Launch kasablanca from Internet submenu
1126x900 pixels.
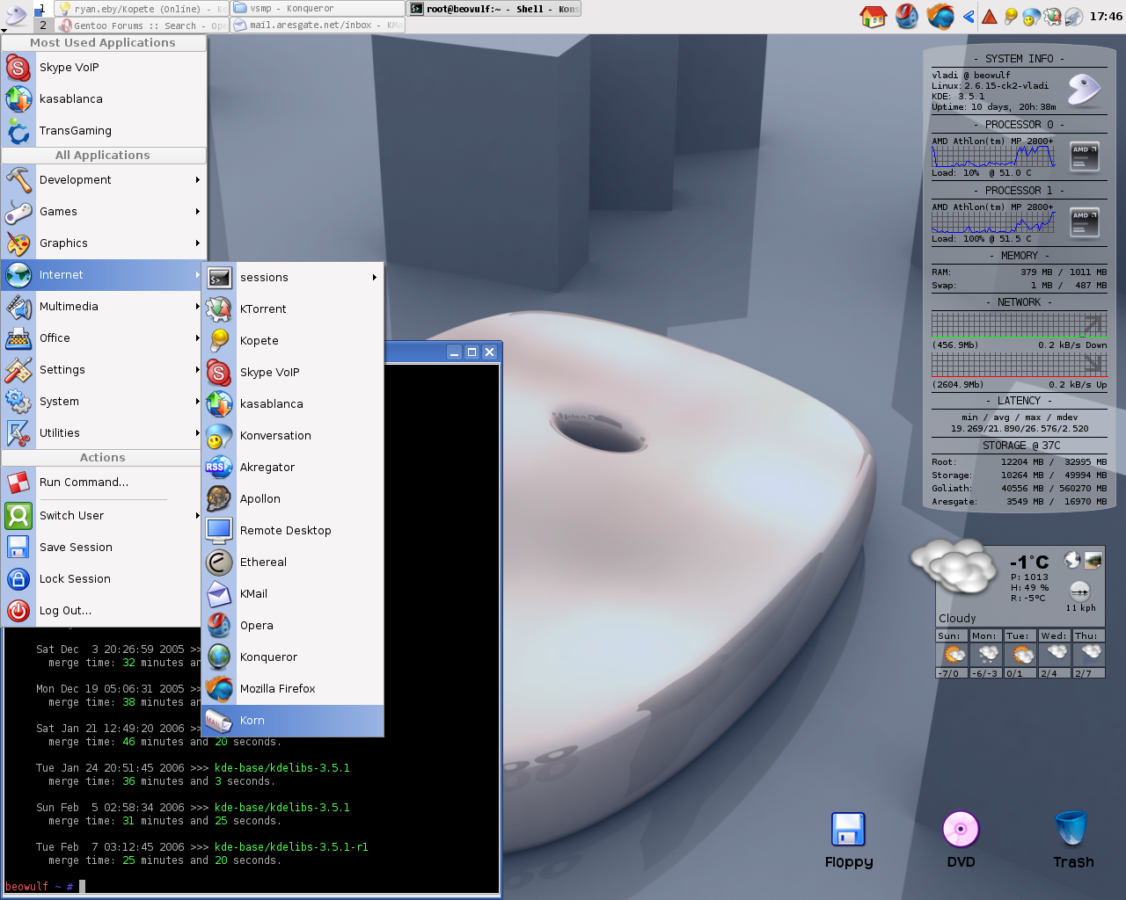[293, 404]
